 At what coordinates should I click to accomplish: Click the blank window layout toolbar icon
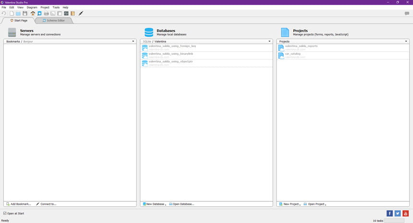point(60,13)
